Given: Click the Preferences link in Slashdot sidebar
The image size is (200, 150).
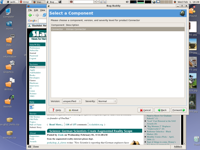Looking at the screenshot, I should (35, 48).
